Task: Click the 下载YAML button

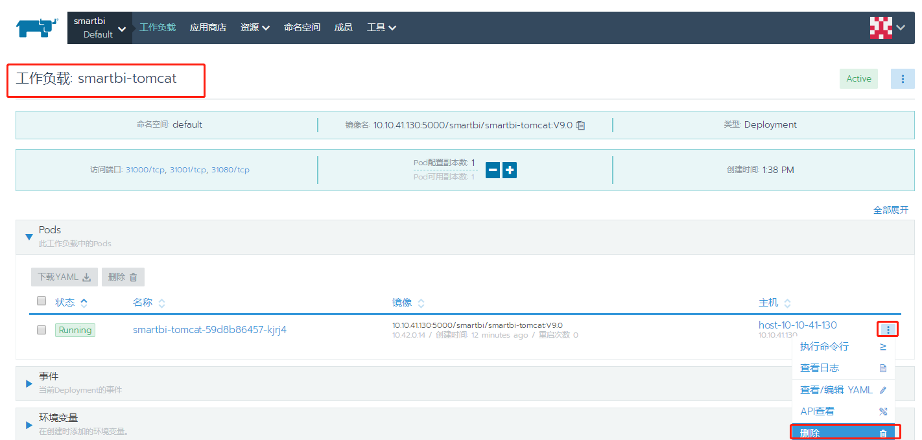Action: pos(64,277)
